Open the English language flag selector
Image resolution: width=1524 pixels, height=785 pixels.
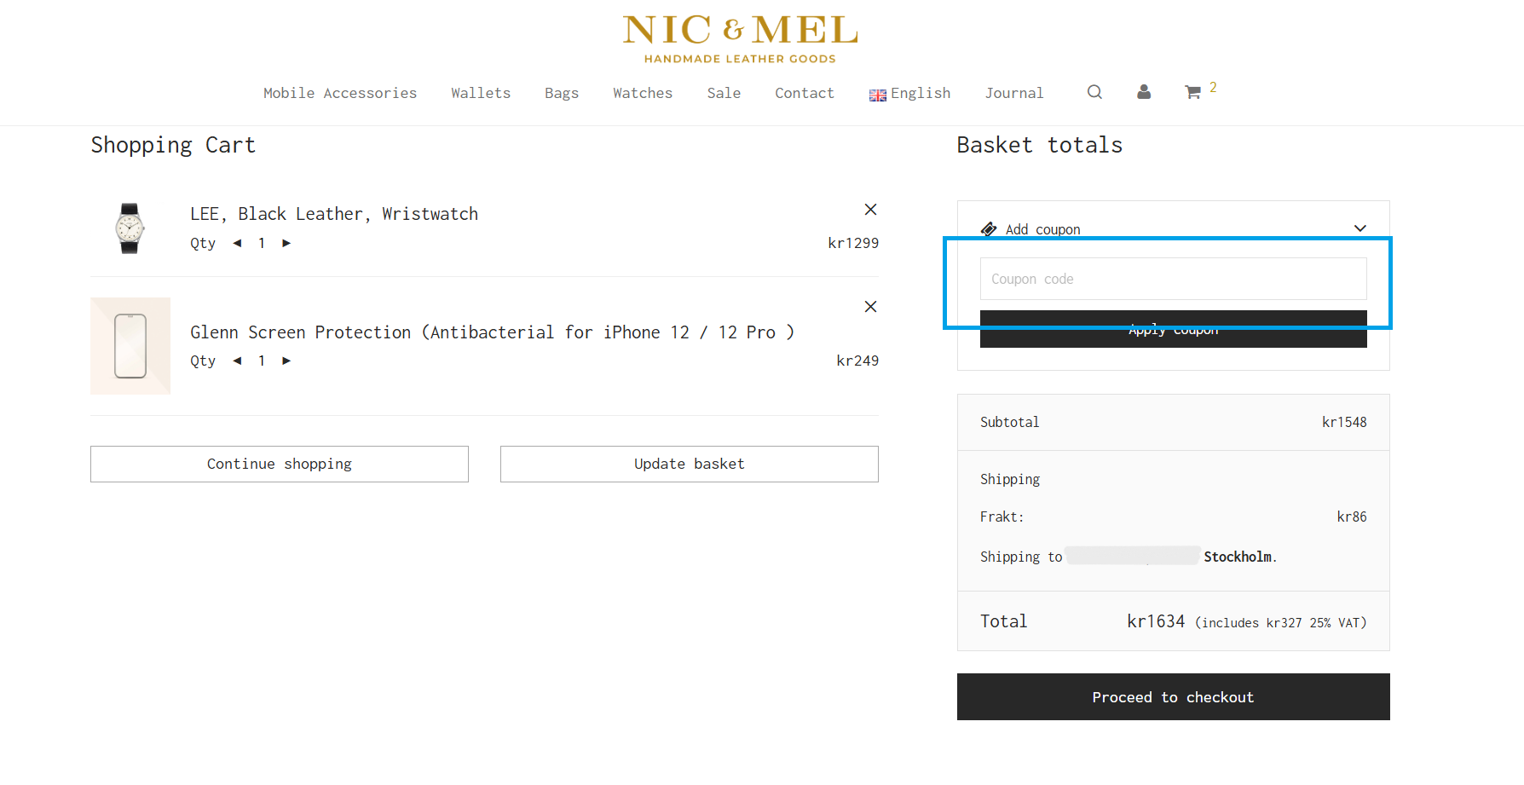tap(909, 94)
